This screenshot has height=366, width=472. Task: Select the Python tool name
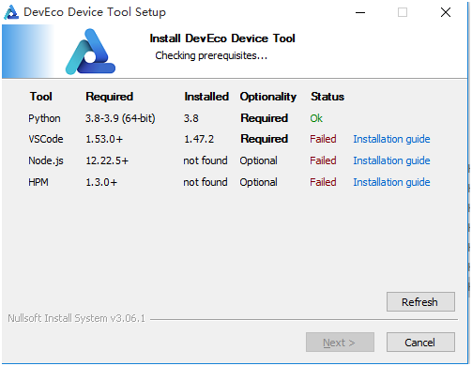click(44, 118)
